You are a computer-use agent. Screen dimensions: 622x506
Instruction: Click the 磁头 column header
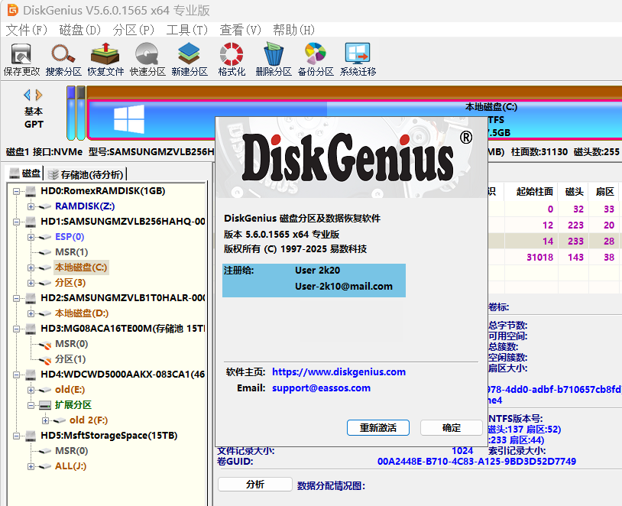click(575, 192)
